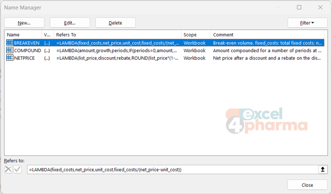Click the NETPRICE comment text

pos(267,58)
